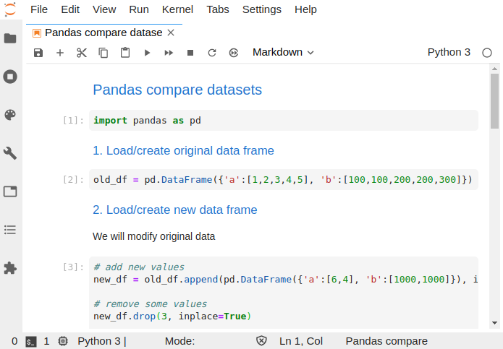This screenshot has width=503, height=349.
Task: Open the cell type Markdown dropdown
Action: pyautogui.click(x=283, y=52)
